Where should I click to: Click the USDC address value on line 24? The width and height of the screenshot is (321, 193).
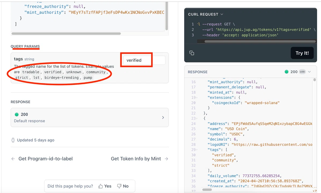[x=272, y=124]
